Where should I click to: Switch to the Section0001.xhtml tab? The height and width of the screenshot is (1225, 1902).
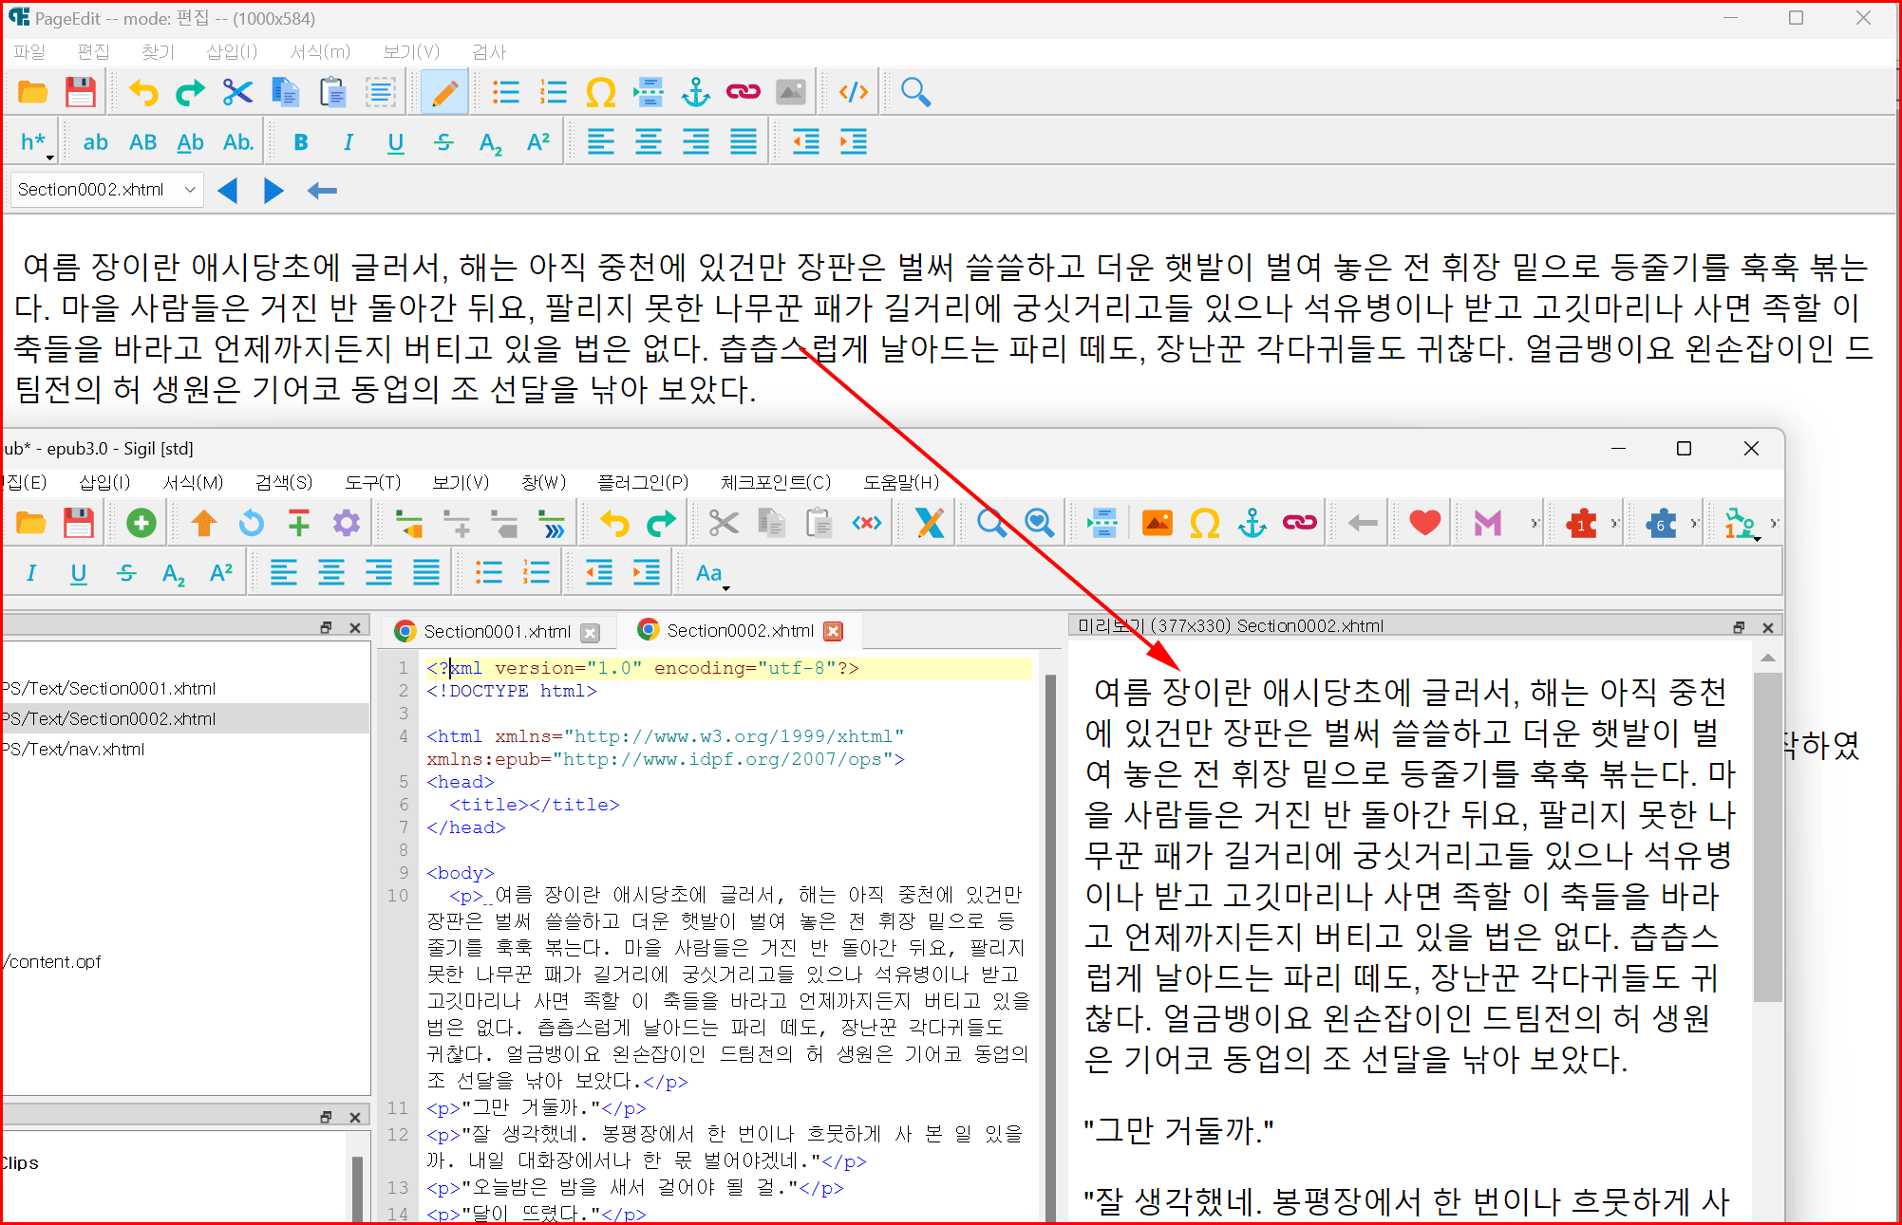coord(496,632)
